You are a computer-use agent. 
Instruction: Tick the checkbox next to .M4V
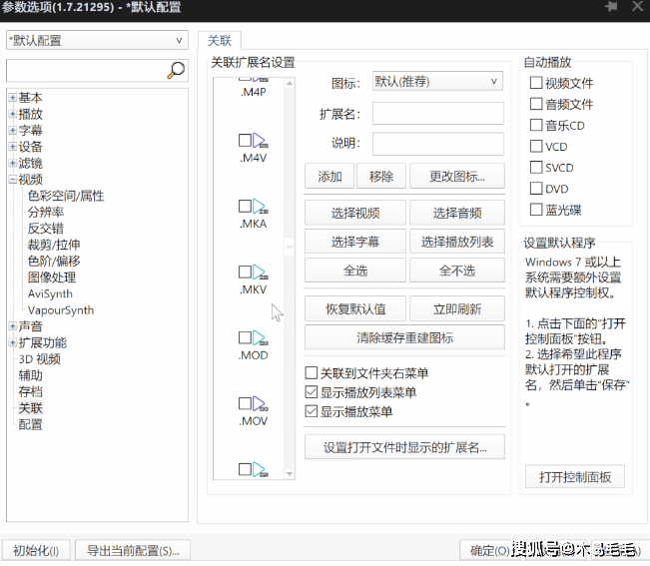245,141
